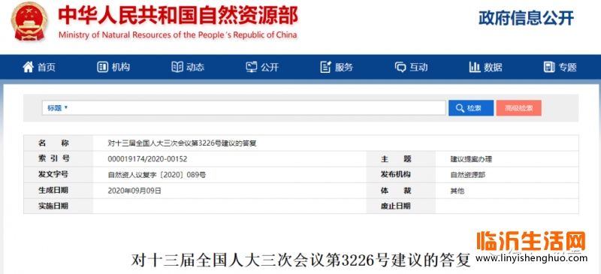
Task: Go to the 专题 navigation item
Action: [x=568, y=68]
